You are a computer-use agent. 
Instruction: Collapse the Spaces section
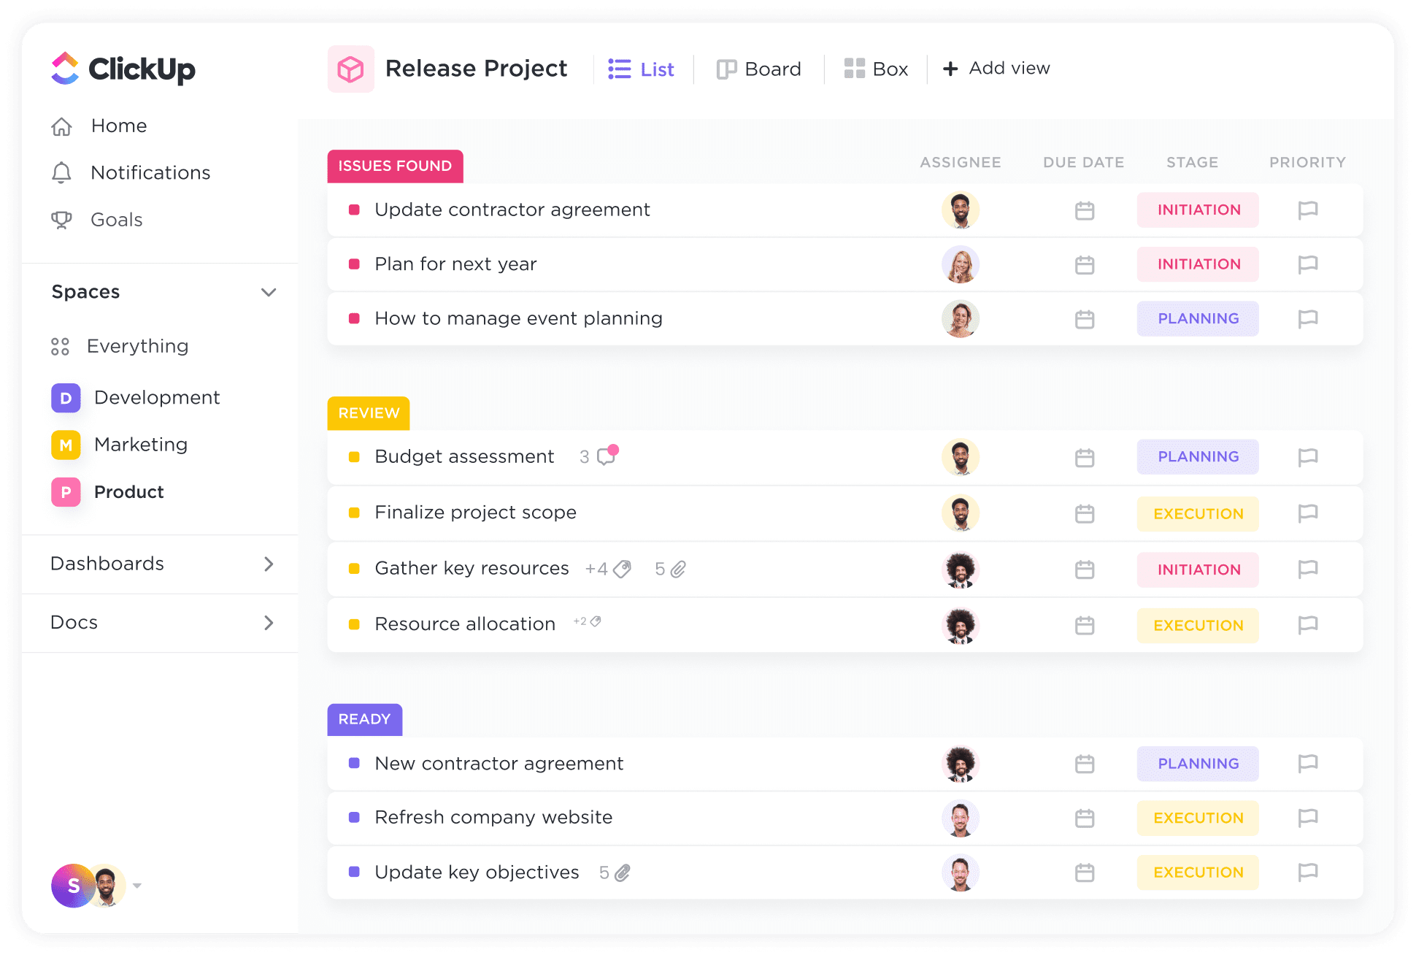pyautogui.click(x=271, y=293)
